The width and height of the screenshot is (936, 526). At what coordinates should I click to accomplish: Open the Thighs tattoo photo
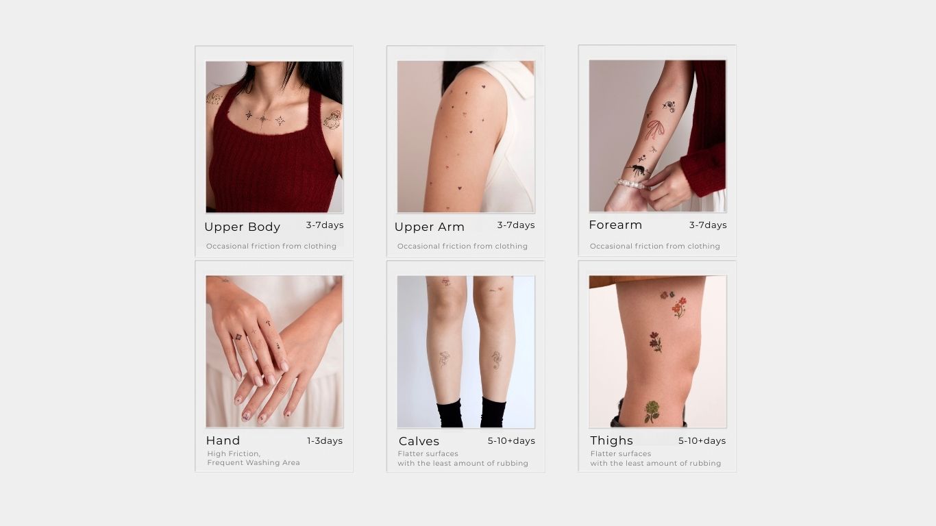click(x=658, y=352)
